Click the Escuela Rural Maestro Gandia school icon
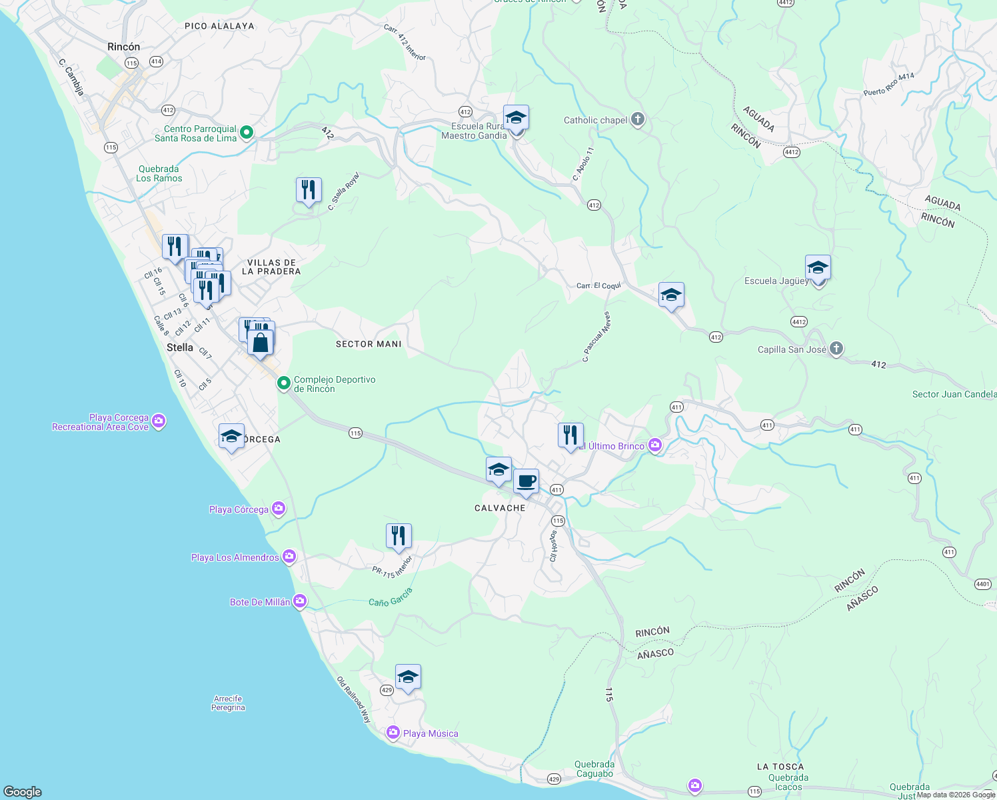The height and width of the screenshot is (800, 997). click(x=516, y=117)
